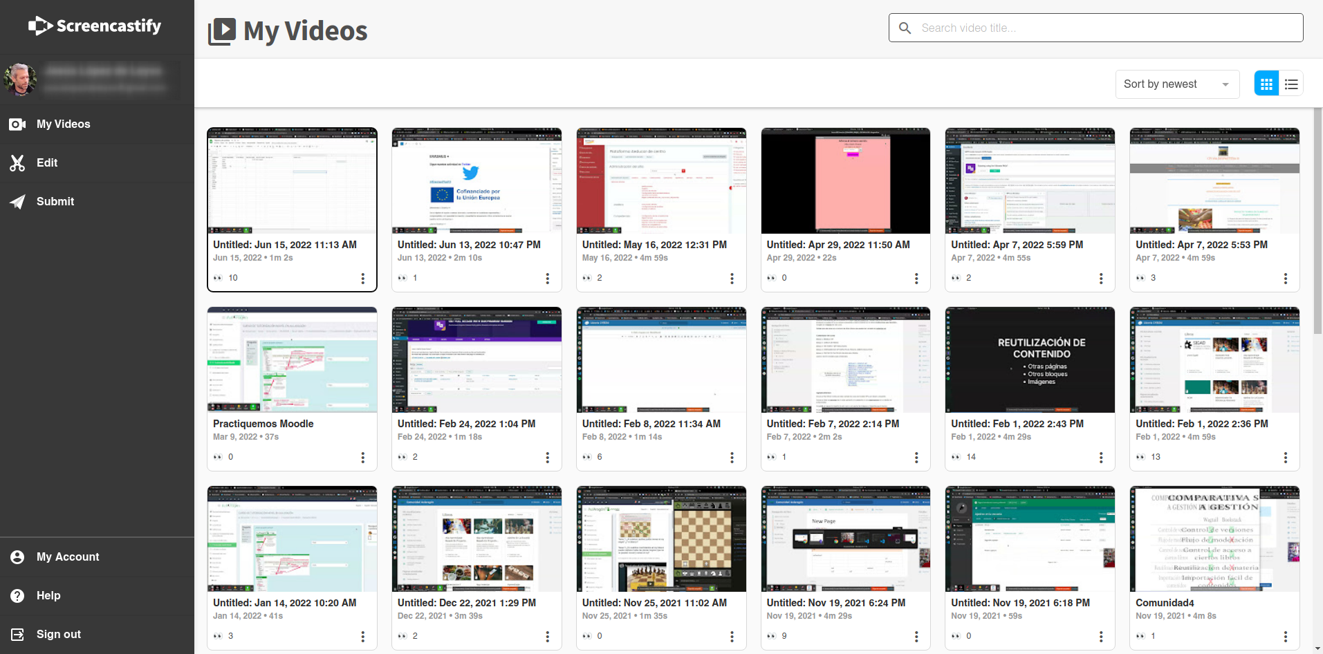Click the Untitled: May 16, 2022 12:31 PM title
The width and height of the screenshot is (1323, 654).
pos(654,245)
